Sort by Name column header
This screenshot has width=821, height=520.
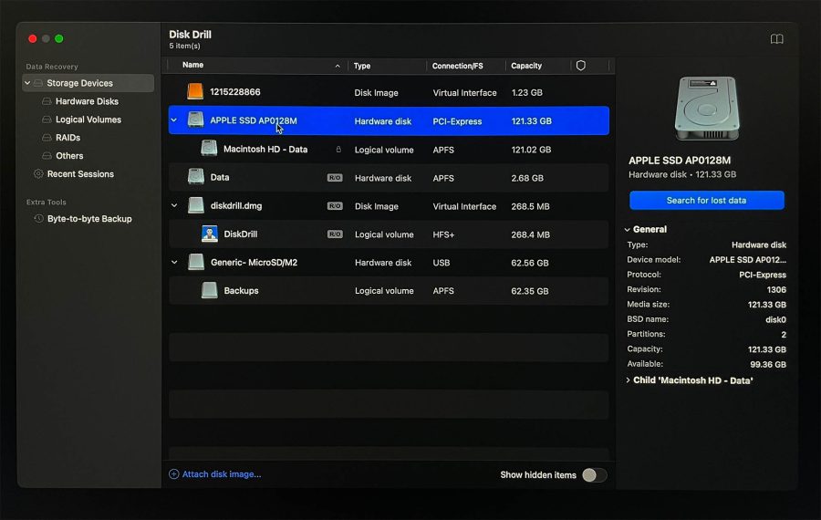[x=192, y=65]
